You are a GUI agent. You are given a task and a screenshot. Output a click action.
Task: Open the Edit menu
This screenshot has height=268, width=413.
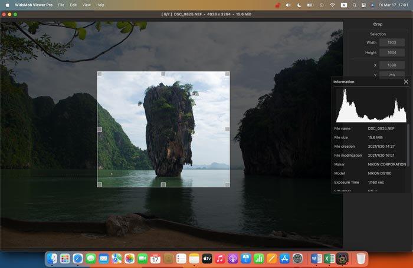[x=73, y=5]
